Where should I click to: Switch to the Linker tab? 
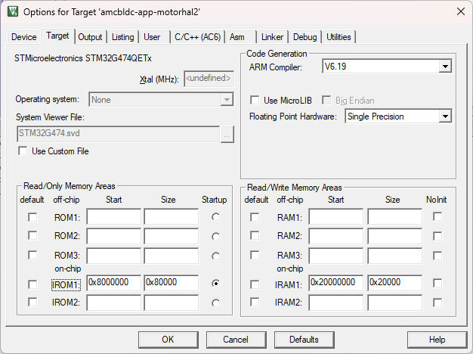coord(272,37)
